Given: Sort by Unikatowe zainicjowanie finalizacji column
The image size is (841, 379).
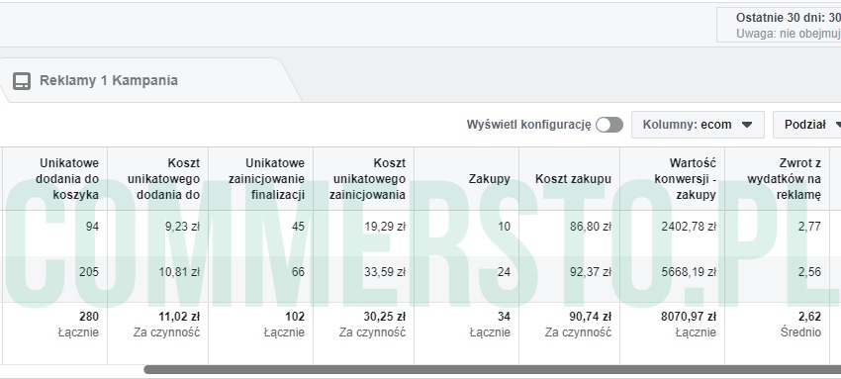Looking at the screenshot, I should tap(260, 178).
